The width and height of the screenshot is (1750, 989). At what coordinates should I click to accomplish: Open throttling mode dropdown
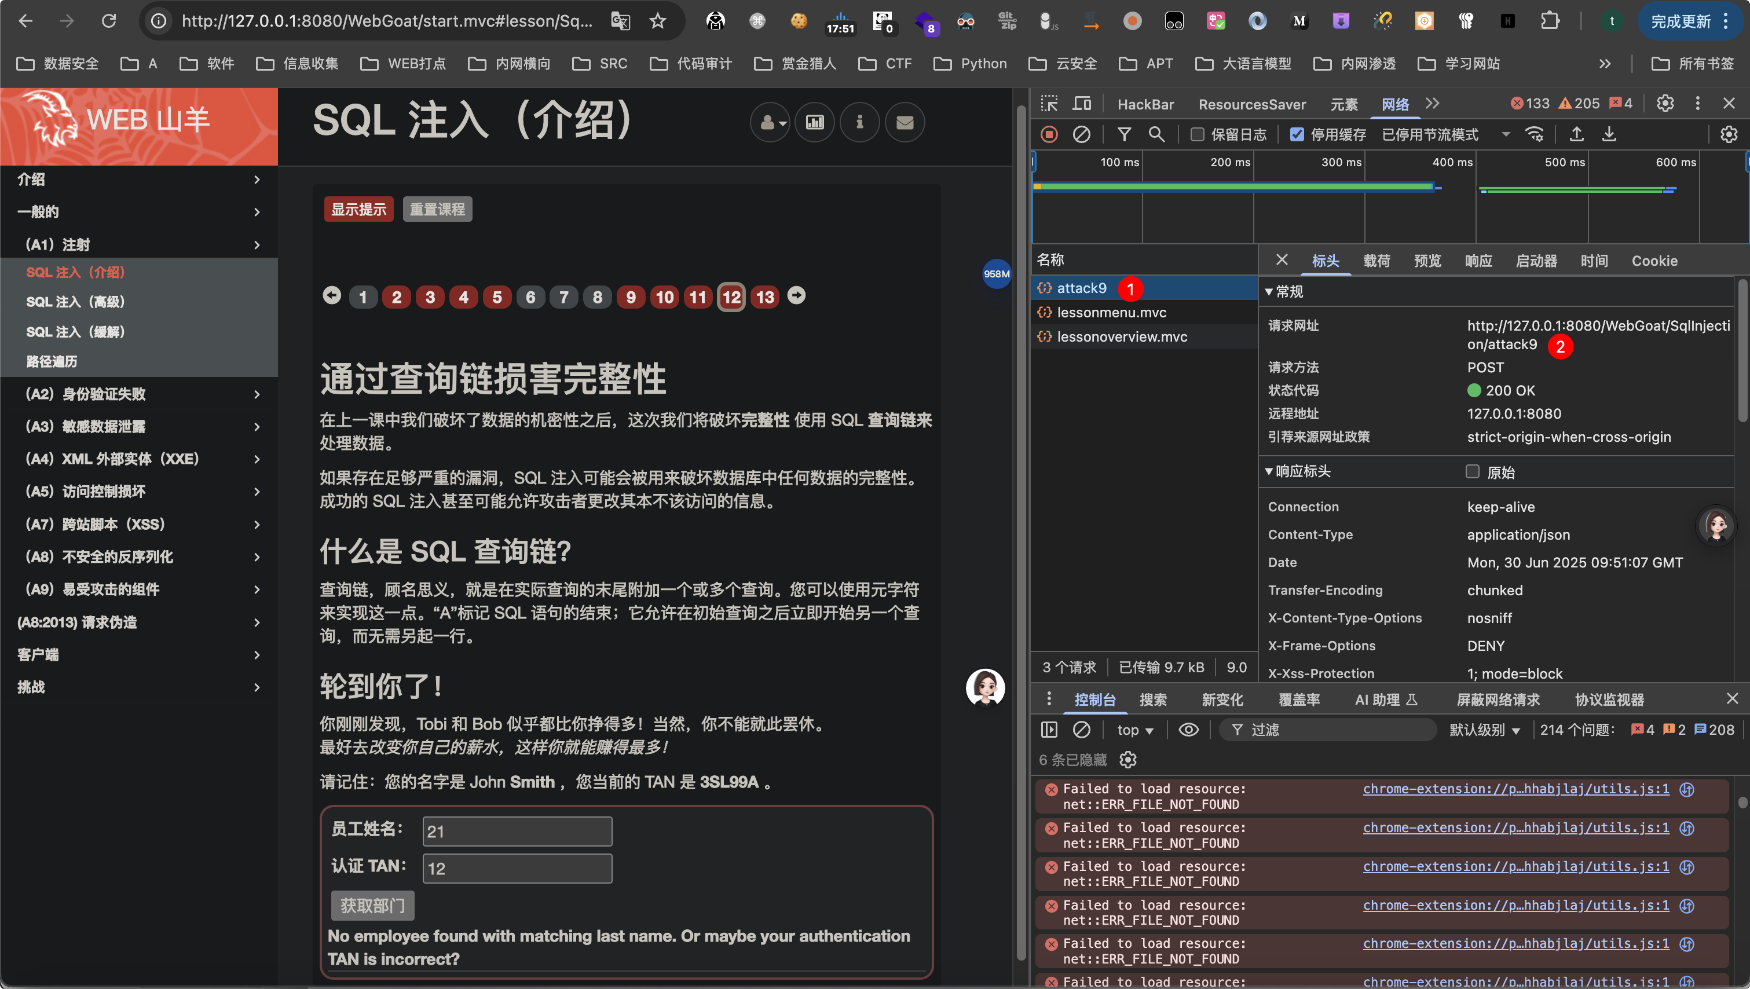[1445, 134]
